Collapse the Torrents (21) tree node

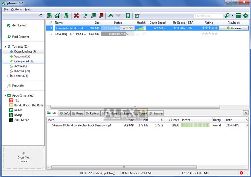(5, 46)
